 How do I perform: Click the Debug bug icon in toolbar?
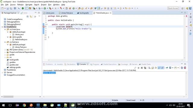click(40, 8)
